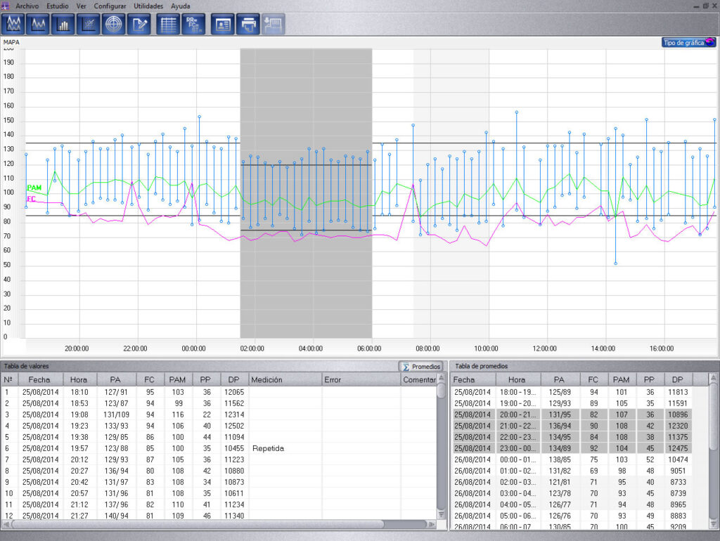Image resolution: width=720 pixels, height=541 pixels.
Task: Open the RR FC statistics icon
Action: tap(193, 24)
